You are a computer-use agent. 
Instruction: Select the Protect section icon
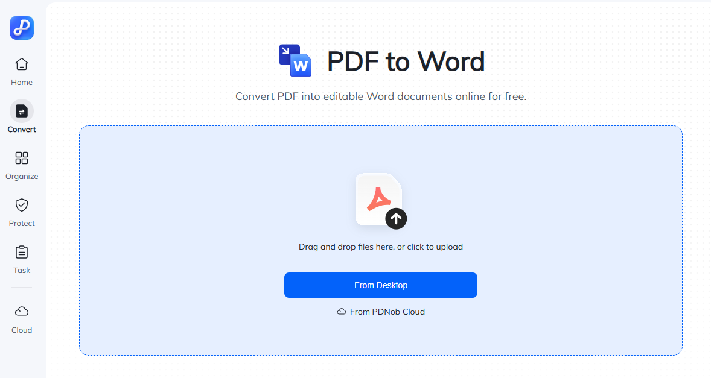tap(21, 206)
